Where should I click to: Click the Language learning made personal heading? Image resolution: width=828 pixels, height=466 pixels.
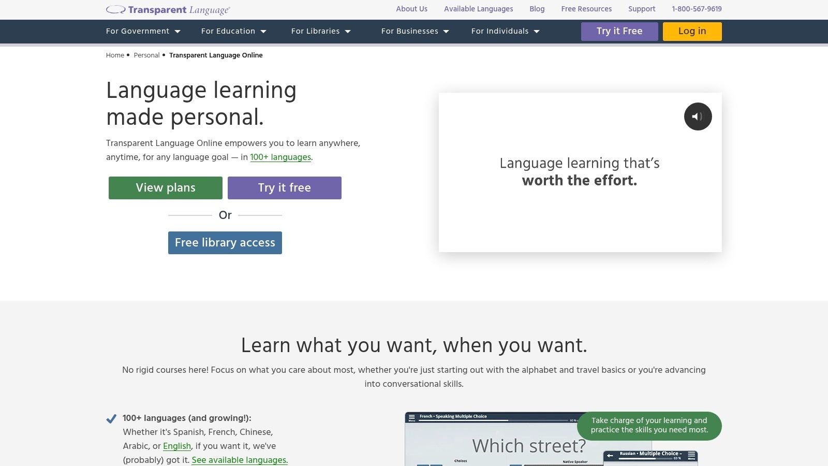click(201, 104)
